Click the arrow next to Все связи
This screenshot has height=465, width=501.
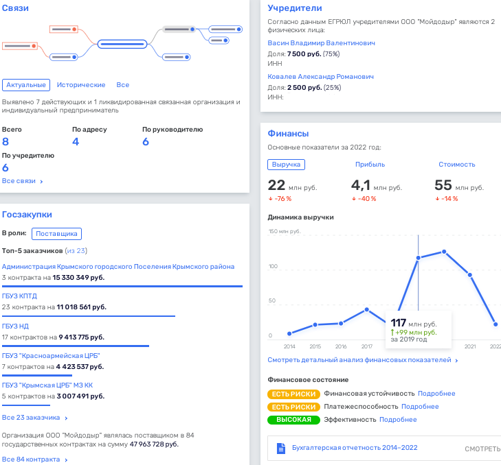(x=41, y=182)
